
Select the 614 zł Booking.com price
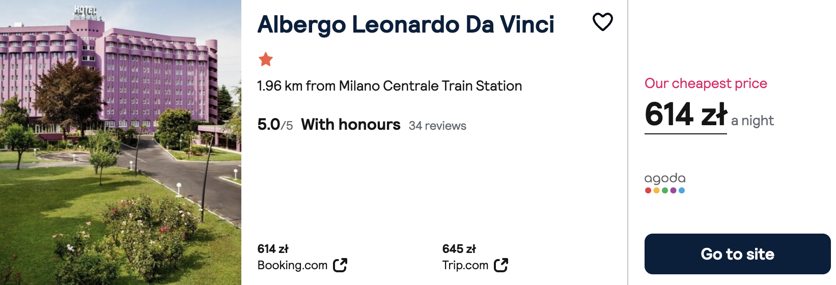(x=273, y=249)
